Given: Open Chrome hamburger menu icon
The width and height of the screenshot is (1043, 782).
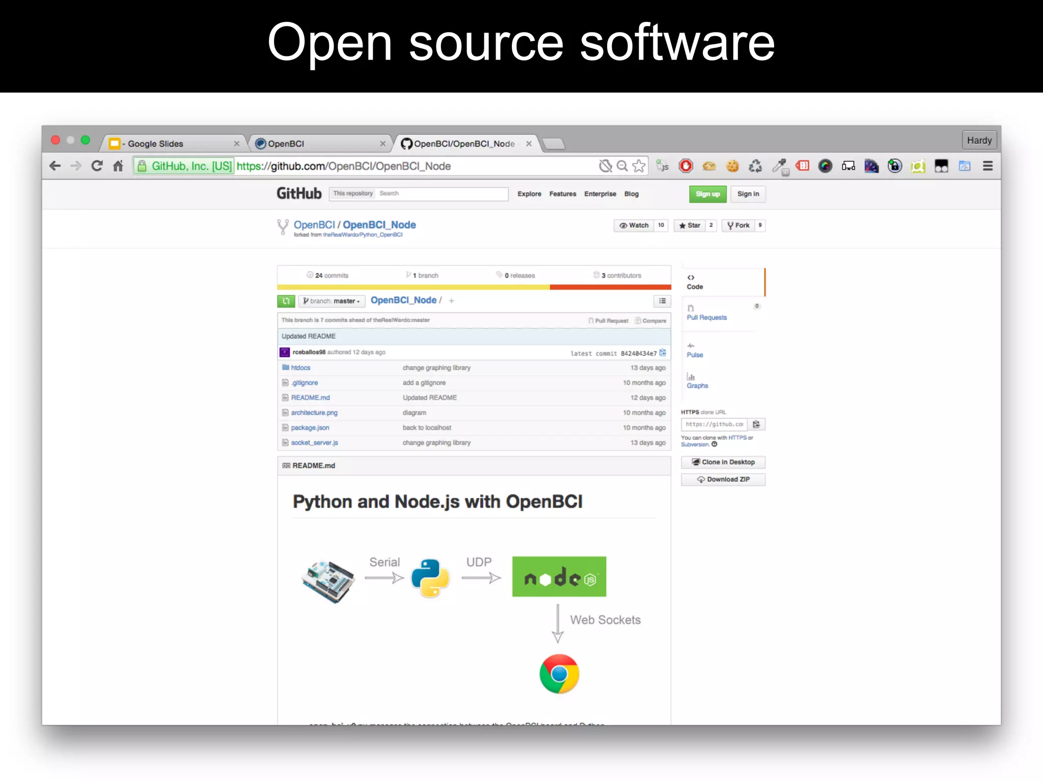Looking at the screenshot, I should pos(987,166).
